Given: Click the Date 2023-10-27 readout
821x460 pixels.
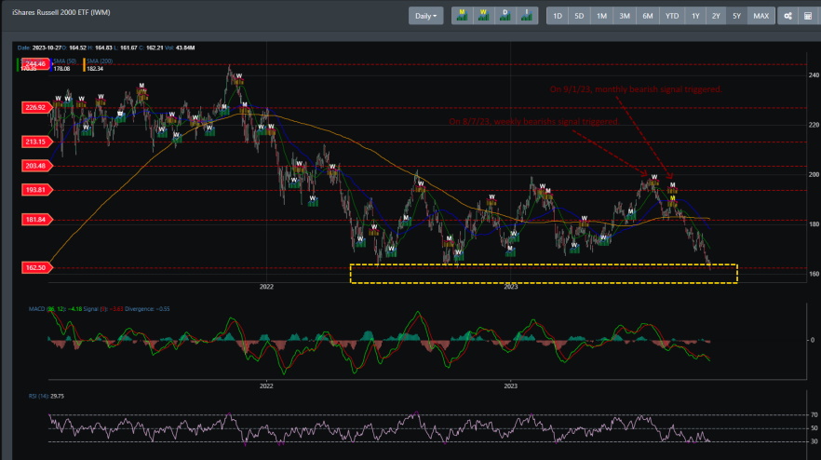Looking at the screenshot, I should coord(39,47).
